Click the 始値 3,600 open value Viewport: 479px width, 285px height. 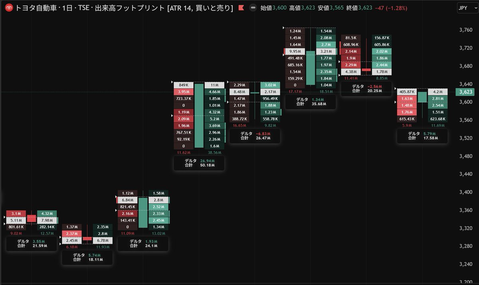273,8
